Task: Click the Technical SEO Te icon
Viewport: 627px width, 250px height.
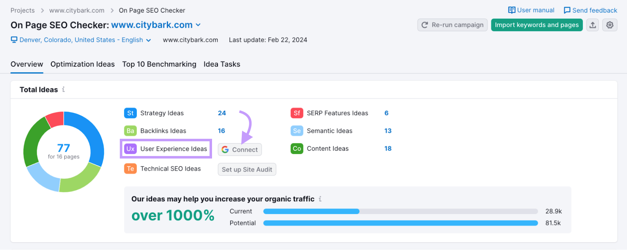Action: click(130, 169)
